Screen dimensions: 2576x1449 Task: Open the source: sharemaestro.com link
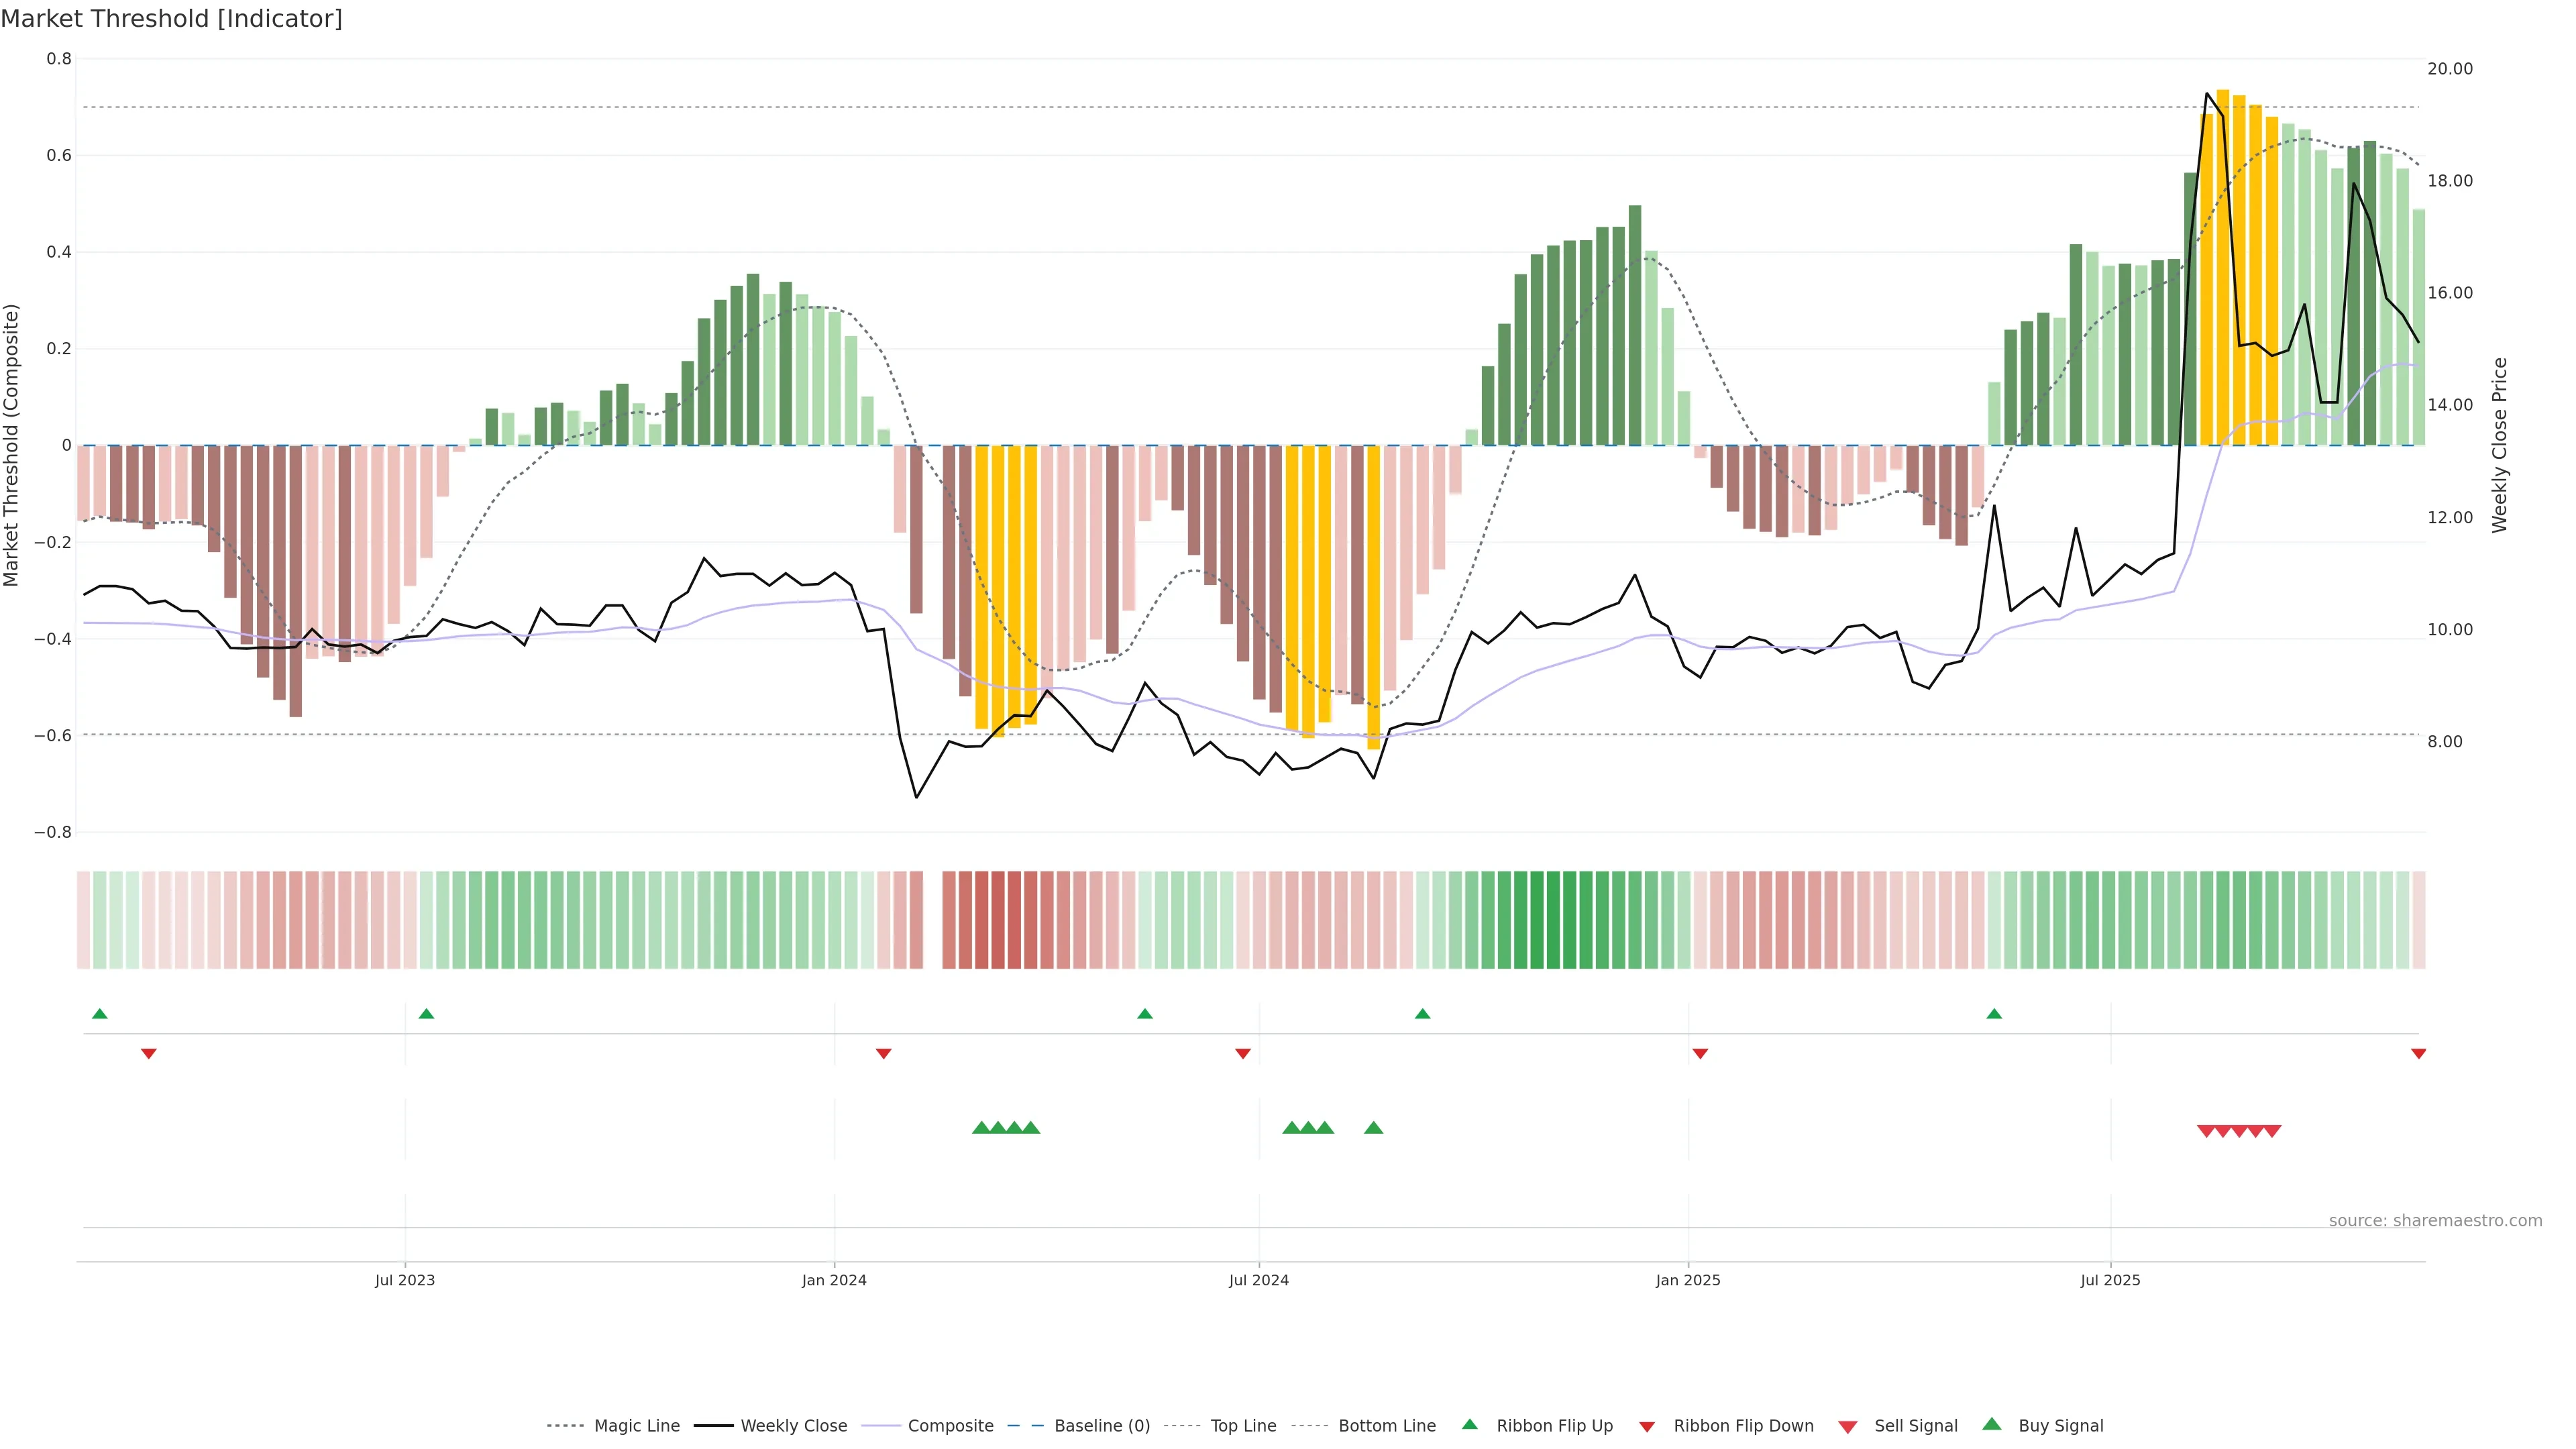point(2435,1221)
